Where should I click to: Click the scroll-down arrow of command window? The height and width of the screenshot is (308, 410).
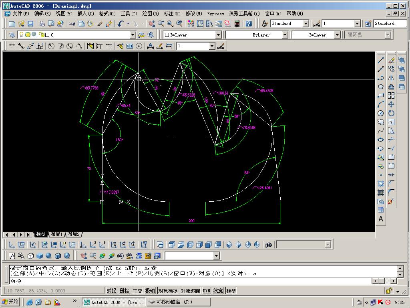click(x=400, y=274)
